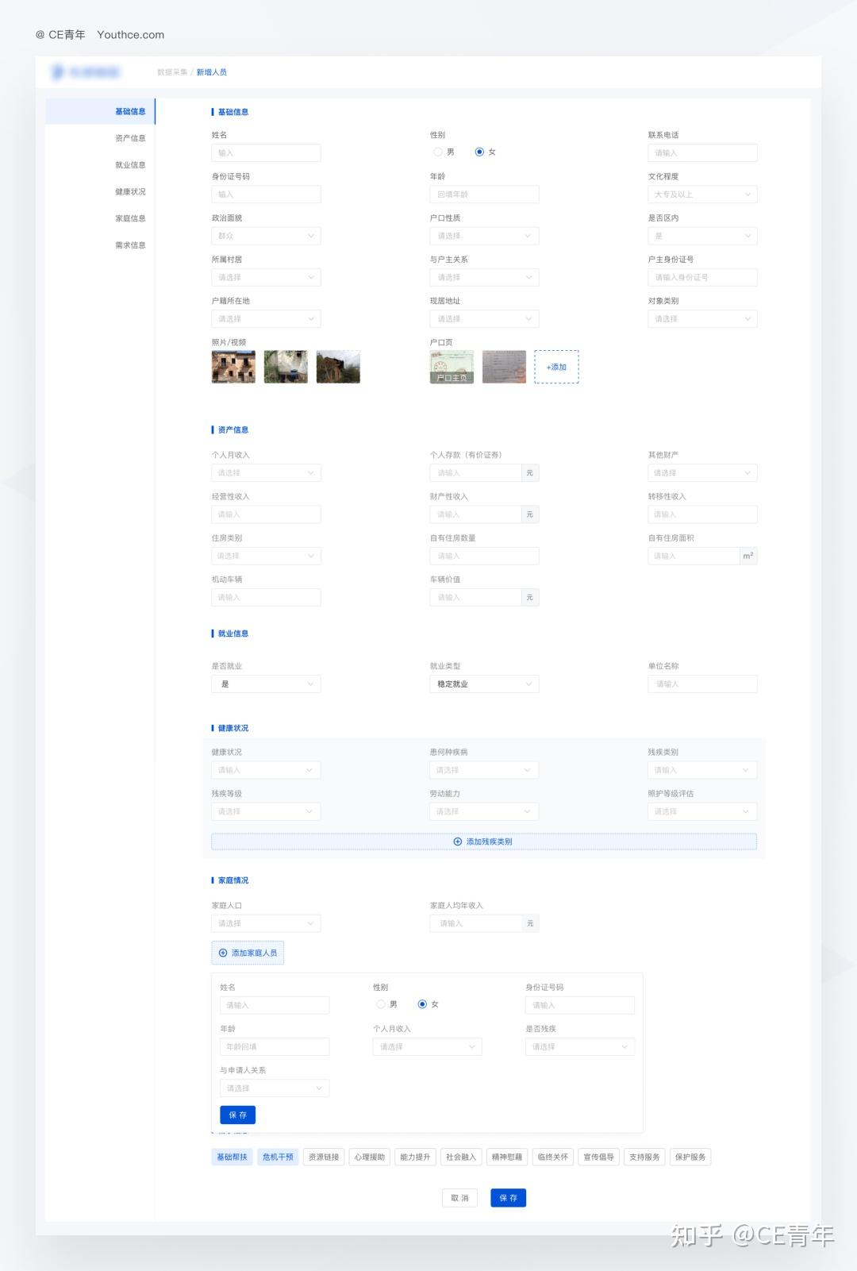Open the 家庭人口 dropdown
This screenshot has width=857, height=1271.
coord(266,923)
